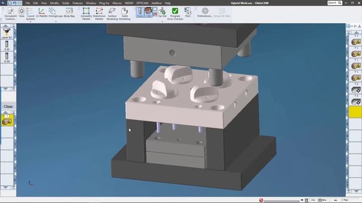Click the yellow highlighted empty operation slot 7
Screen dimensions: 362x203
[x=356, y=112]
